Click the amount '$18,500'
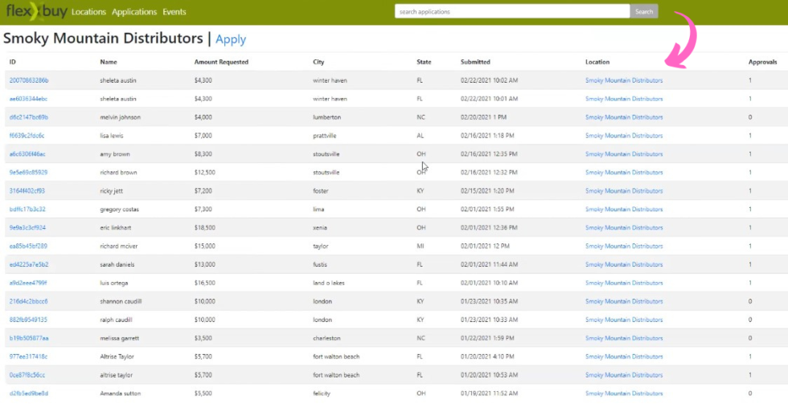The image size is (788, 408). point(204,227)
